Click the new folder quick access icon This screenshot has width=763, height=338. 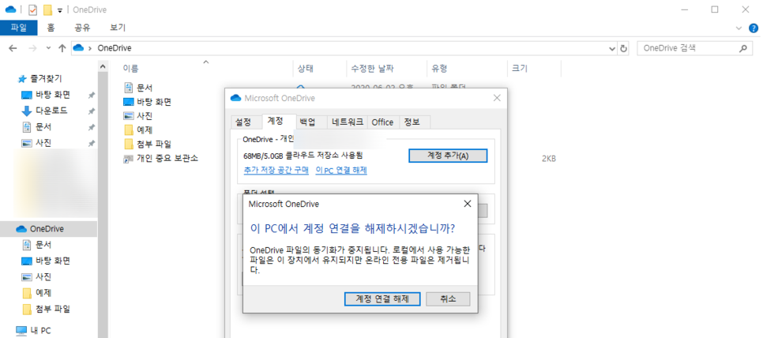47,9
